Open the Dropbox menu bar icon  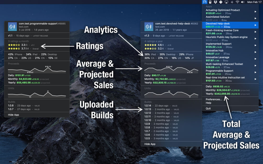[x=215, y=2]
